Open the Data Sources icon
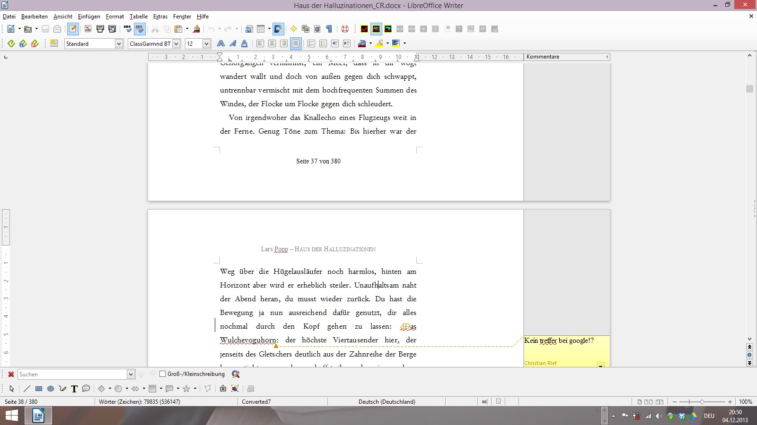Screen dimensions: 757x425 coord(317,29)
